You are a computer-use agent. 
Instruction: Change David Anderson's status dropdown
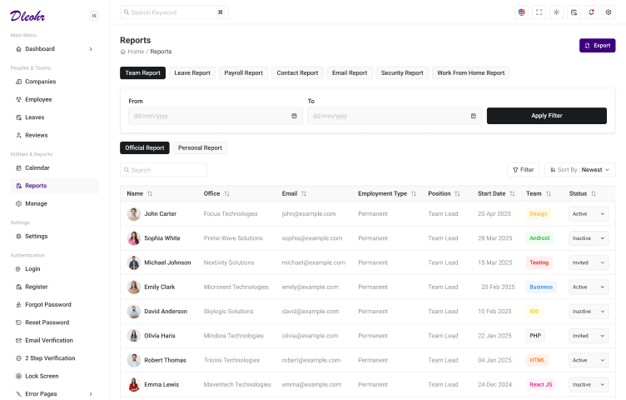pyautogui.click(x=589, y=312)
